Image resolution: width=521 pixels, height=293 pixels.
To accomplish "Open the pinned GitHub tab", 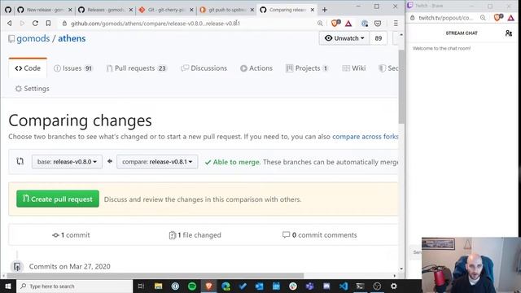I will tap(8, 10).
